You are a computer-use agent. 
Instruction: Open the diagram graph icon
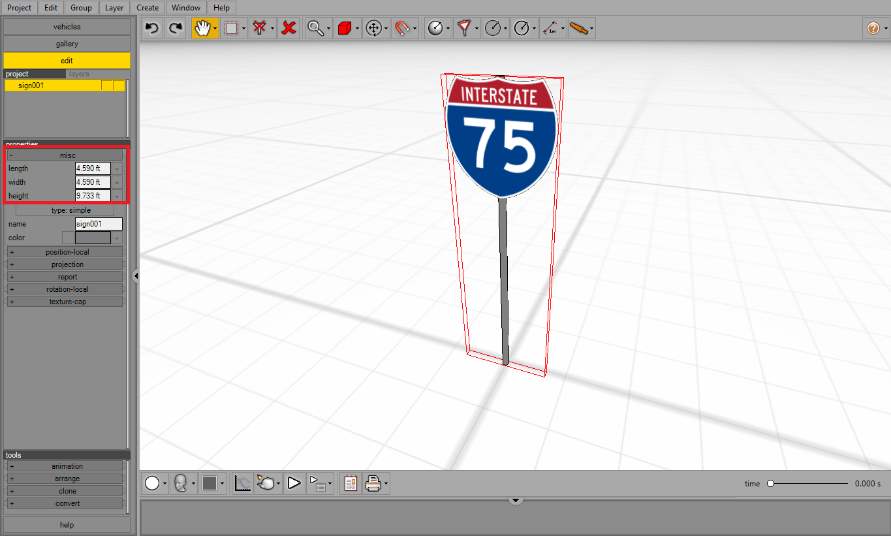coord(243,484)
